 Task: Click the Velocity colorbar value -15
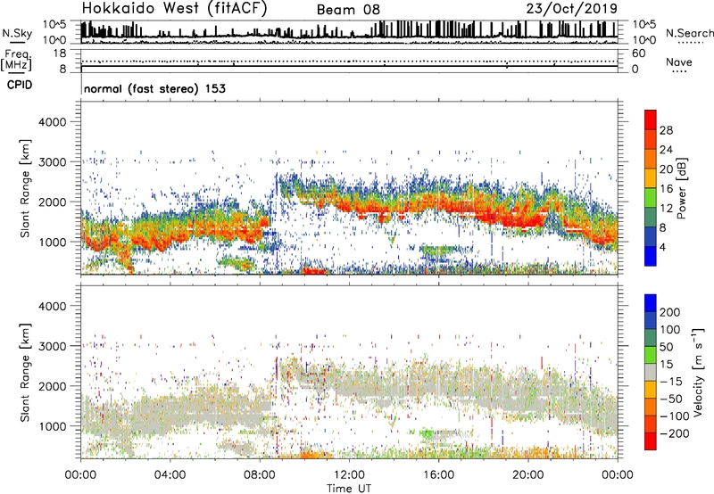[670, 381]
